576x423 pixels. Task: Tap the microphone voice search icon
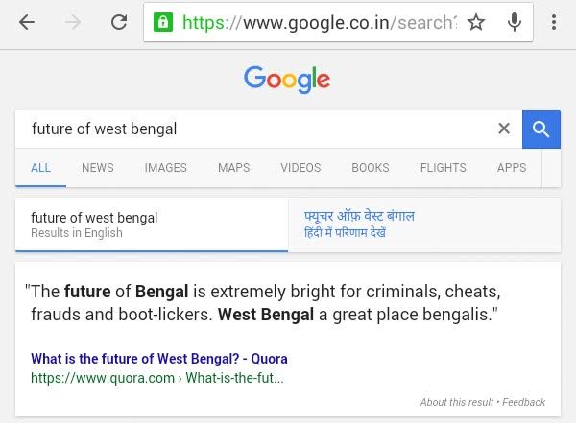click(x=515, y=22)
